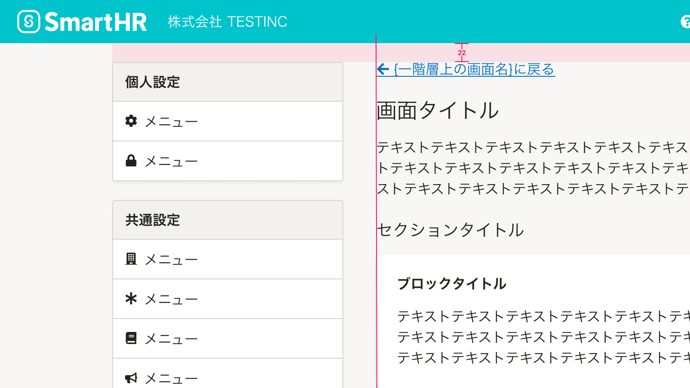The height and width of the screenshot is (388, 690).
Task: Open help via the header question mark icon
Action: click(686, 22)
